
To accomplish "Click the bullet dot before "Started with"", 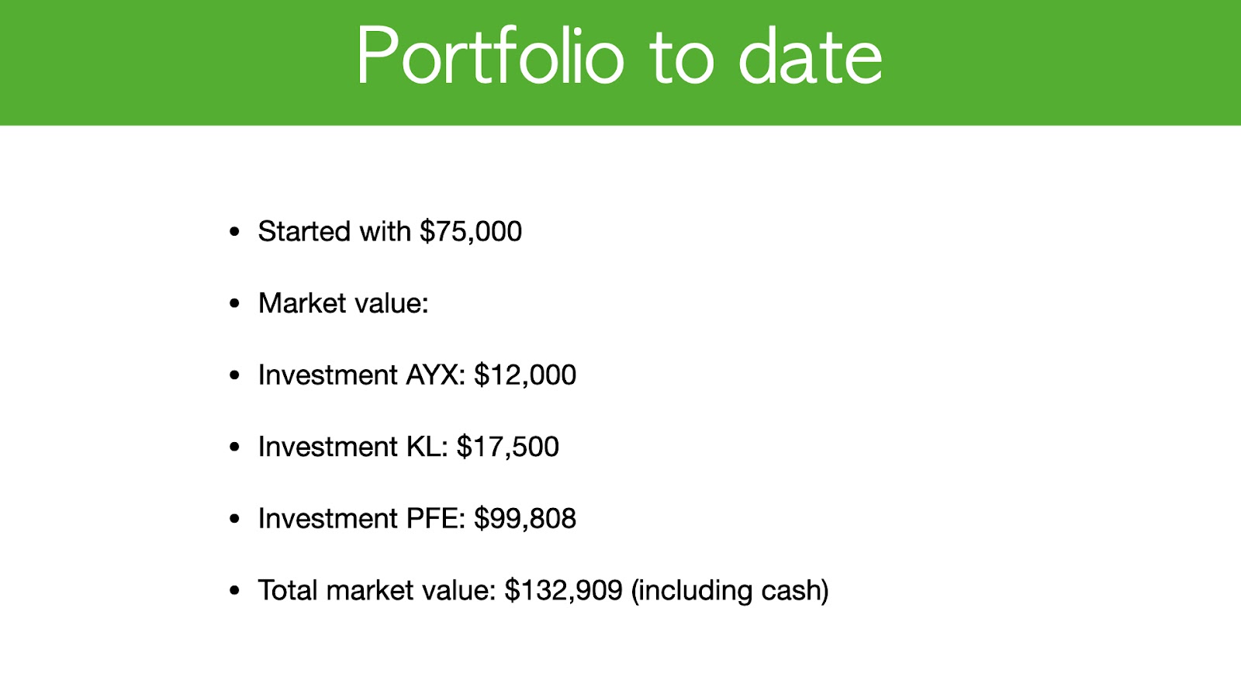I will [235, 232].
